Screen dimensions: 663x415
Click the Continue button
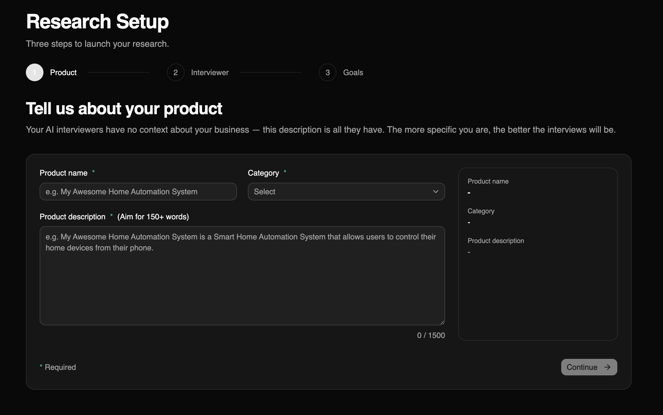click(x=589, y=367)
